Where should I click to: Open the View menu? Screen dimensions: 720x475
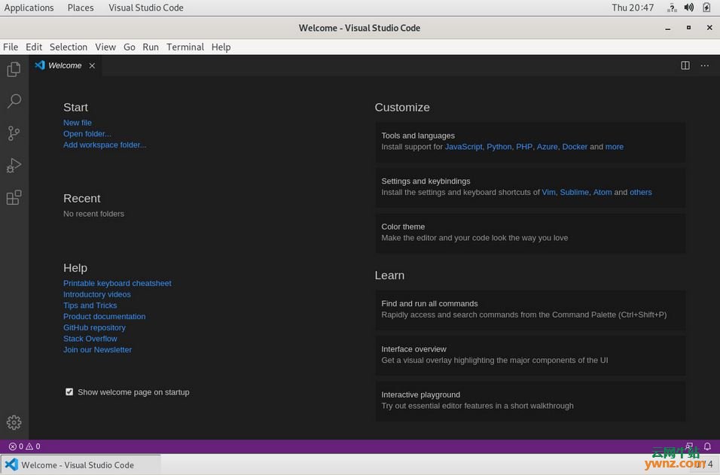click(x=105, y=47)
